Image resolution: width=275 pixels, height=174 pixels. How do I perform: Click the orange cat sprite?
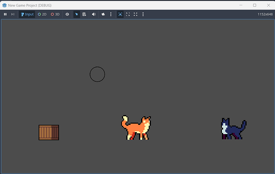tap(136, 128)
